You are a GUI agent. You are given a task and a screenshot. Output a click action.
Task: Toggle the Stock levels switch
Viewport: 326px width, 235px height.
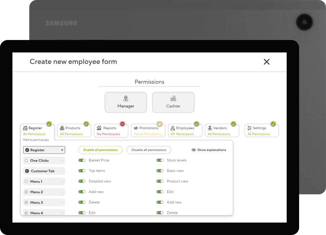pyautogui.click(x=160, y=160)
